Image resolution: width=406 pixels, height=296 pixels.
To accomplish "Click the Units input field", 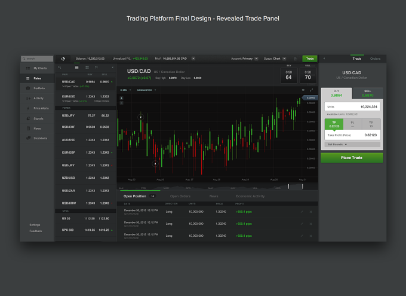I will [352, 106].
